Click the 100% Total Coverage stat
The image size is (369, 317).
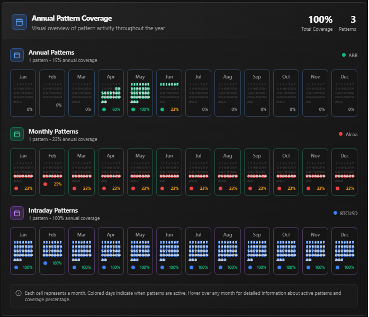pos(317,23)
